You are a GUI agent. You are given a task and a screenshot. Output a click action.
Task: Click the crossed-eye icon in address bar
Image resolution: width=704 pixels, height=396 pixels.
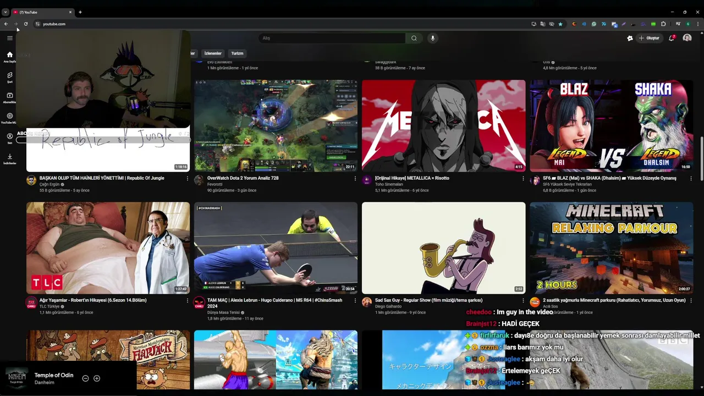tap(552, 24)
